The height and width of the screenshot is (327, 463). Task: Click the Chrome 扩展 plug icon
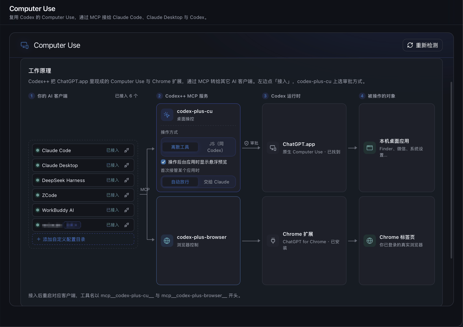pyautogui.click(x=273, y=241)
